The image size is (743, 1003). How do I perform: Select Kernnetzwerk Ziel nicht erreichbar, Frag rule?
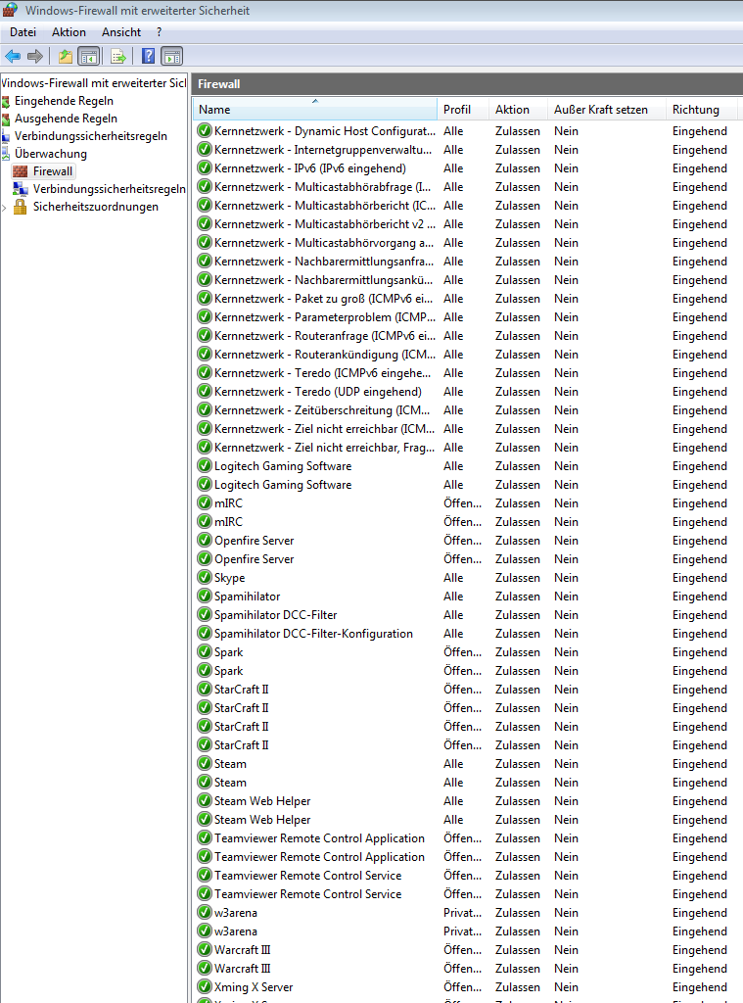[x=324, y=447]
